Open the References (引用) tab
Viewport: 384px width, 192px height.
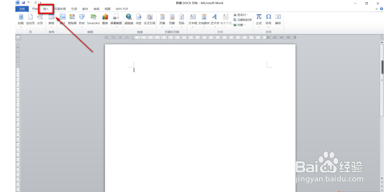(x=74, y=9)
